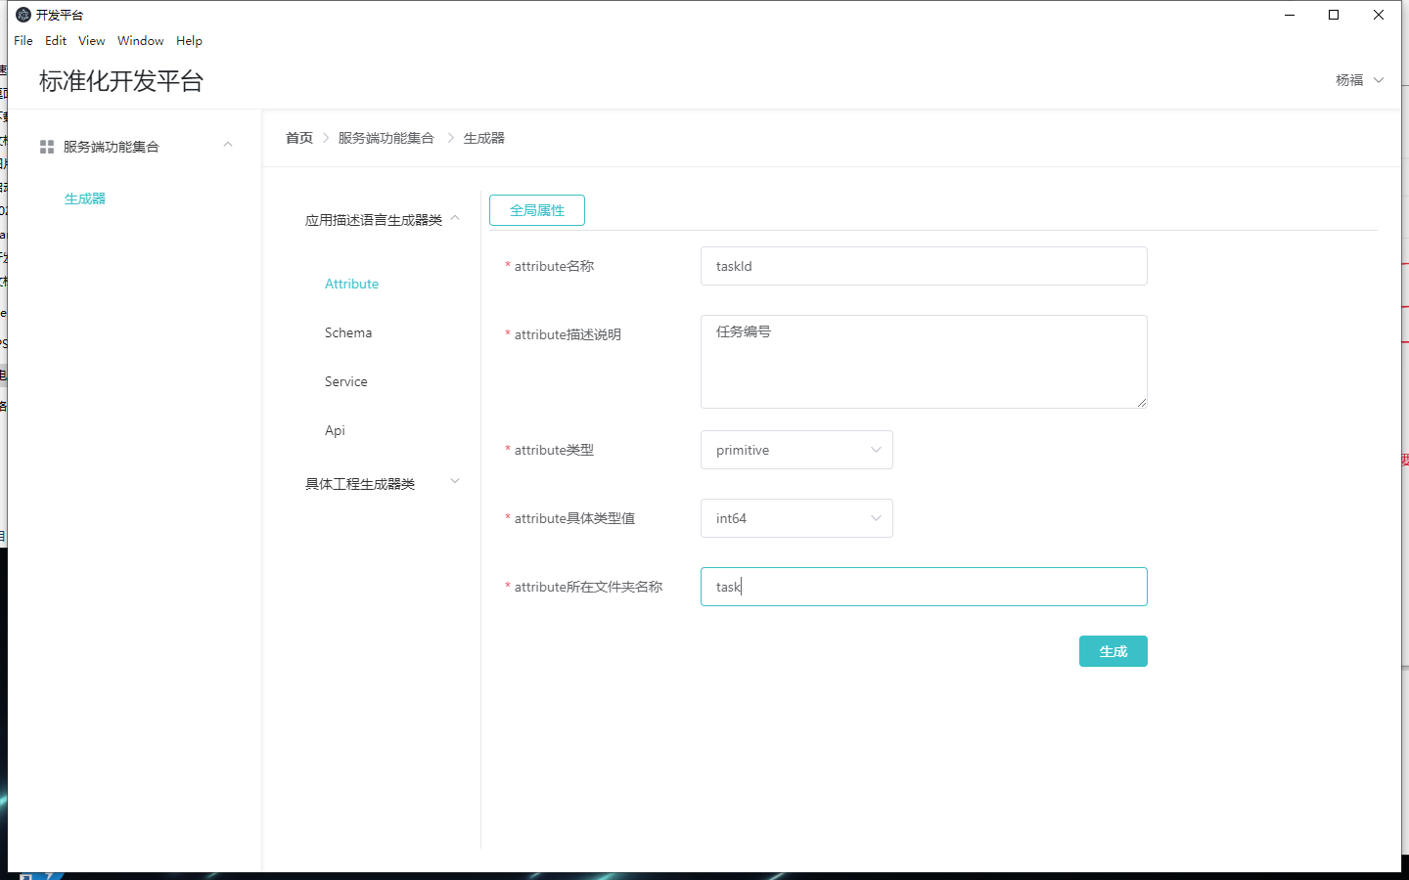This screenshot has width=1409, height=880.
Task: Collapse the 服务端功能集合 sidebar section
Action: (228, 145)
